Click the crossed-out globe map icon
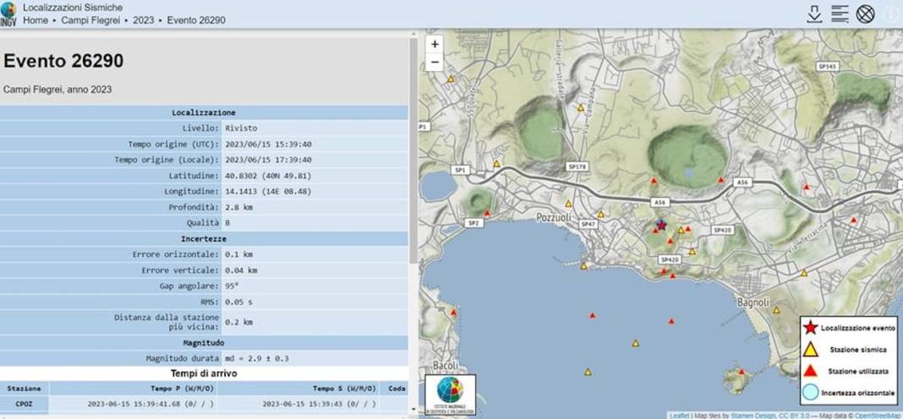This screenshot has width=903, height=419. [x=865, y=14]
